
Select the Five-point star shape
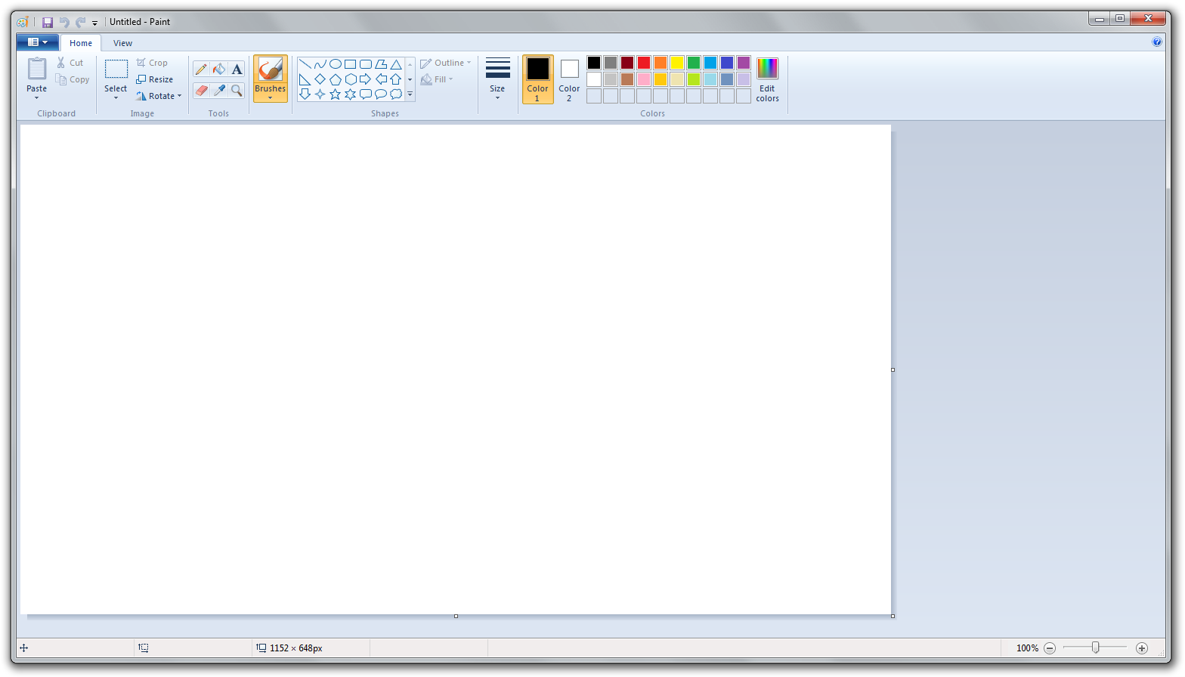335,94
